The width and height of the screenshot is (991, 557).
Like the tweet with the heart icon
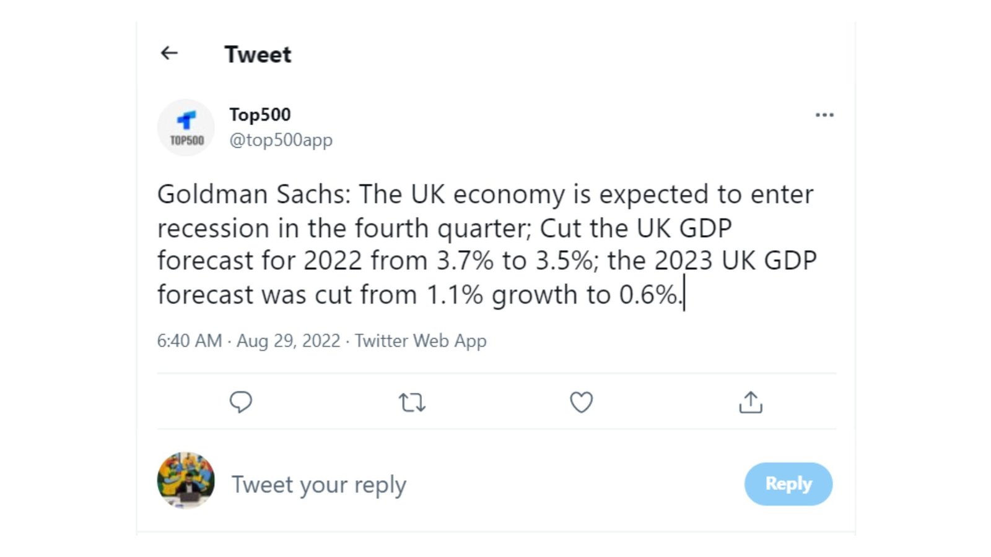click(581, 402)
